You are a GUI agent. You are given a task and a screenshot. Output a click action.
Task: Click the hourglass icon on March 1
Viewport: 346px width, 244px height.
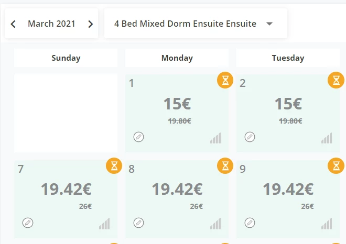[x=225, y=80]
